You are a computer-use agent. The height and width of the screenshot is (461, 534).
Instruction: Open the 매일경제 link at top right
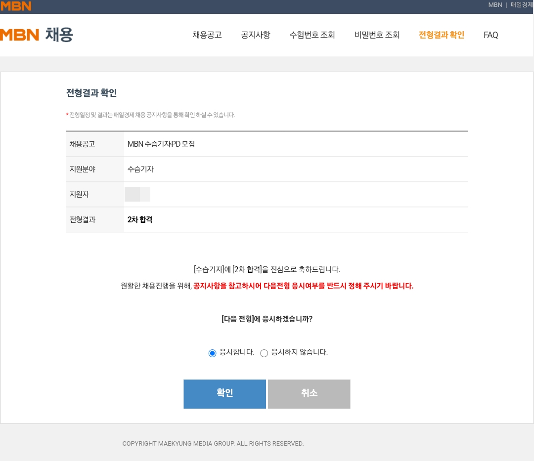click(521, 5)
